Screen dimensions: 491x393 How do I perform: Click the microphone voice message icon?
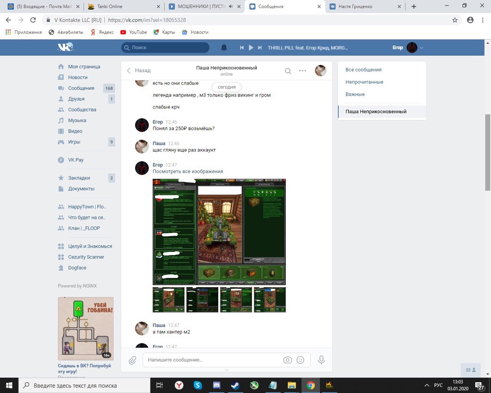tap(321, 360)
